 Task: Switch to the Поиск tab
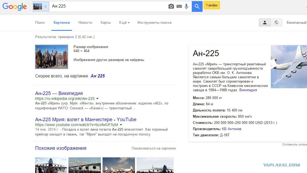pos(40,22)
